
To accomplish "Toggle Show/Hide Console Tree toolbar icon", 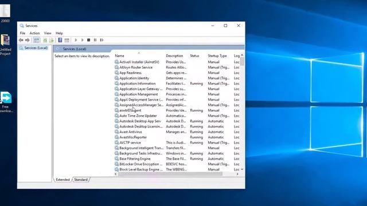I will tap(37, 40).
